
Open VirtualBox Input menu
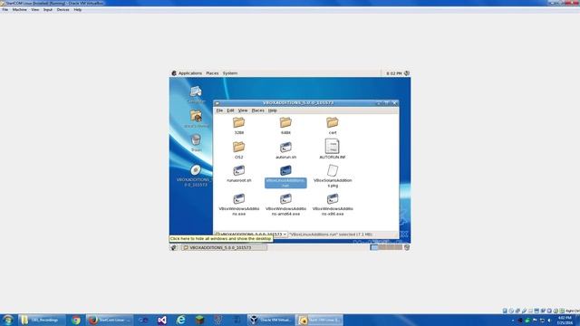click(x=48, y=10)
